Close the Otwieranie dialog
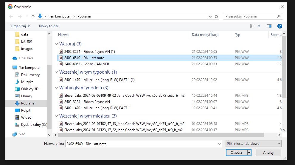Viewport: 295px width, 165px height. pos(282,7)
